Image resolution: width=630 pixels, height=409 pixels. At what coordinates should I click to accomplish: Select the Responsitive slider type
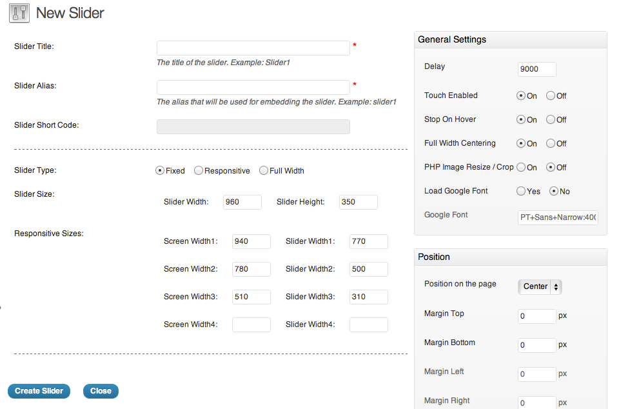[199, 170]
